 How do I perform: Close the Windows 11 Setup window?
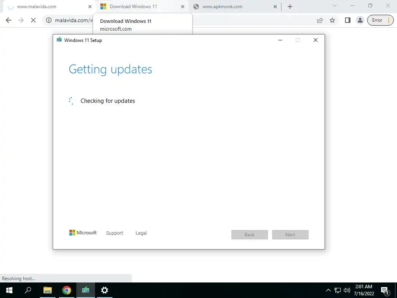315,40
